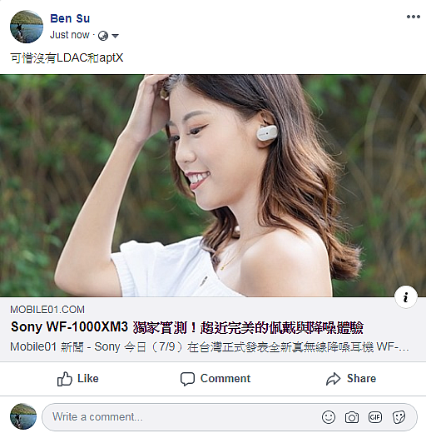Click the Share arrow icon

[x=333, y=379]
